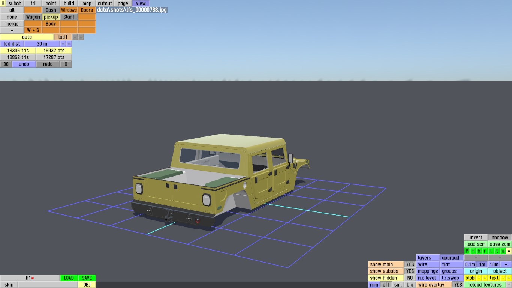Select the sml option

398,285
